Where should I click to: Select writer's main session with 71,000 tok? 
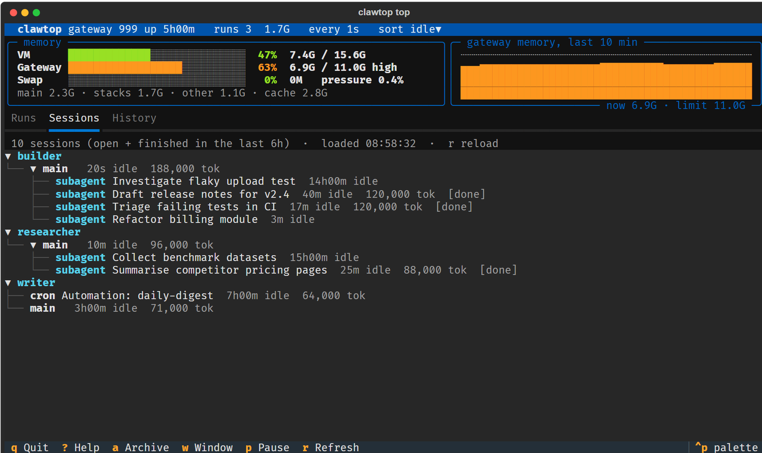tap(121, 308)
